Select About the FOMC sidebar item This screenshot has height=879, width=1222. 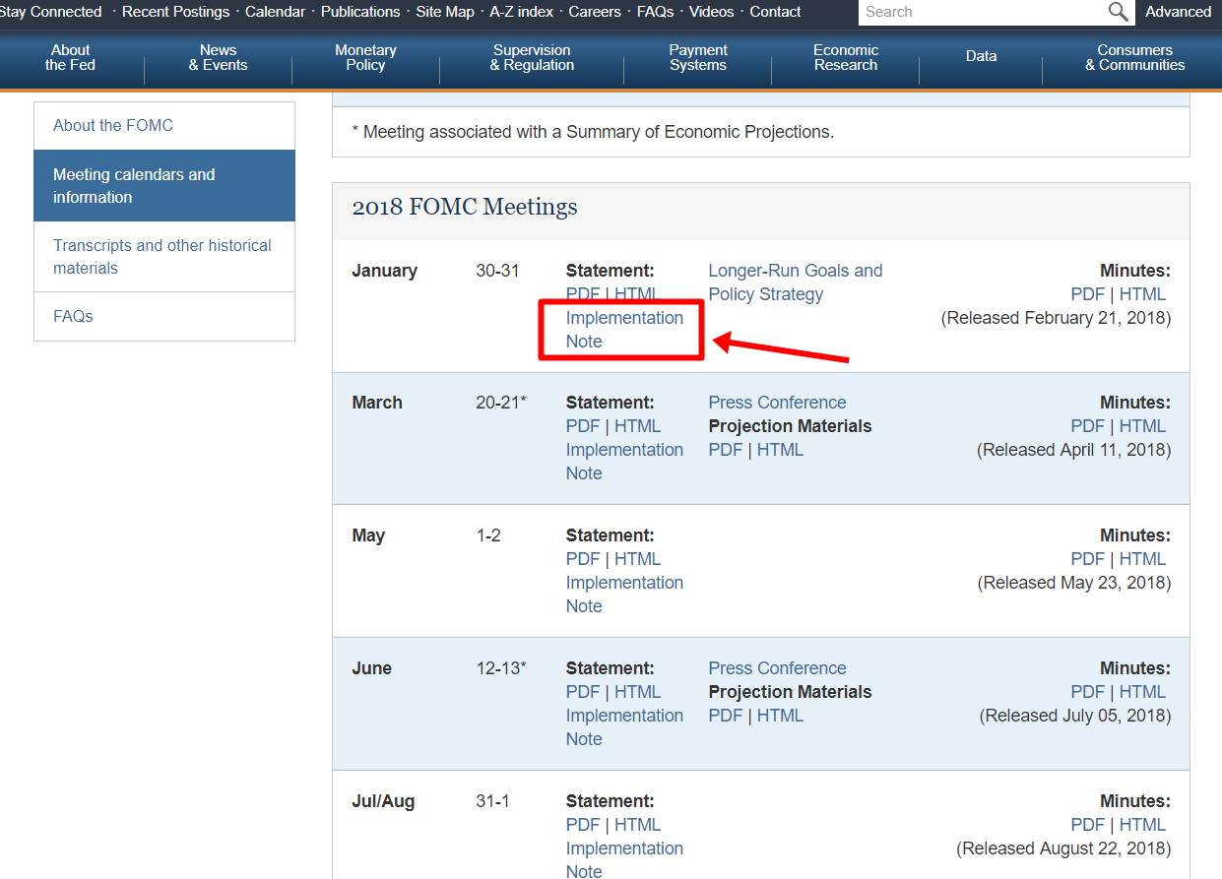point(164,126)
